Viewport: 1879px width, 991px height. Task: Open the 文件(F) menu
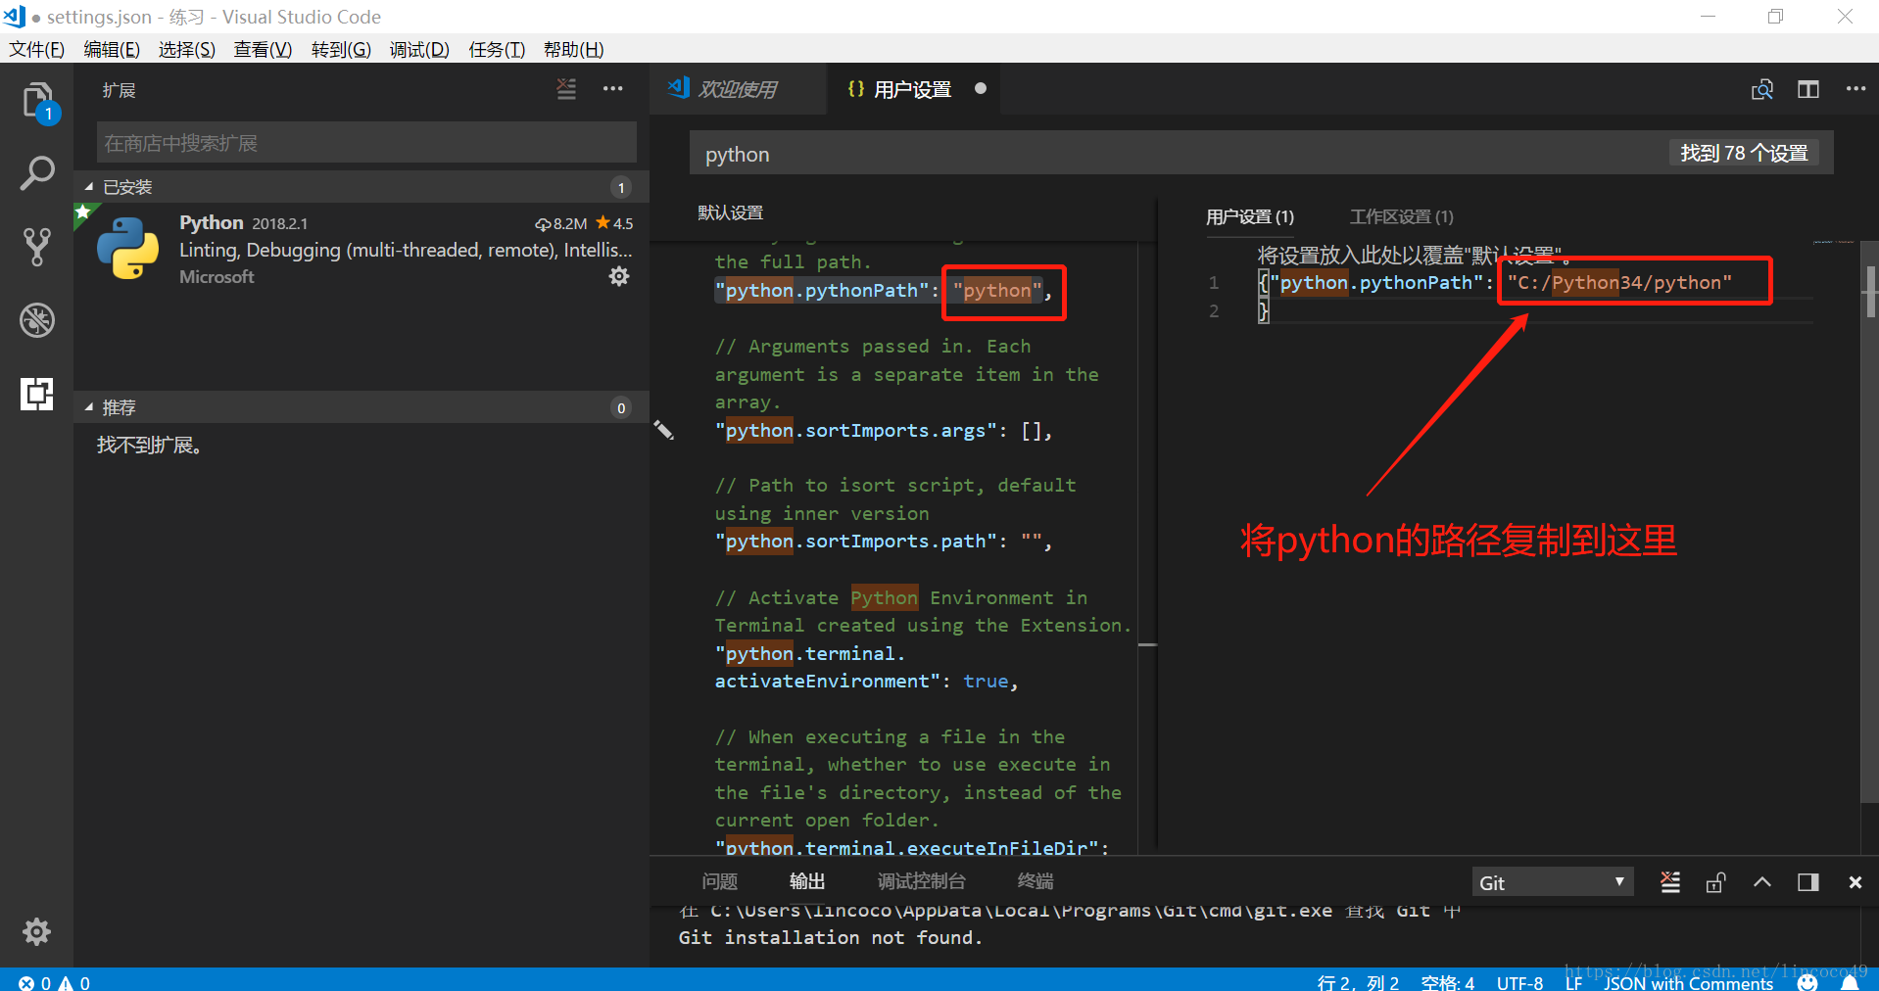(36, 49)
